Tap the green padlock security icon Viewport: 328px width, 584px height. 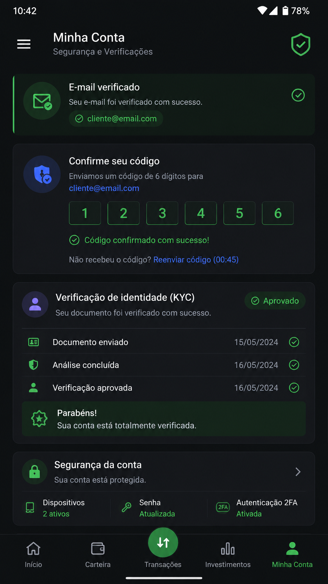35,472
